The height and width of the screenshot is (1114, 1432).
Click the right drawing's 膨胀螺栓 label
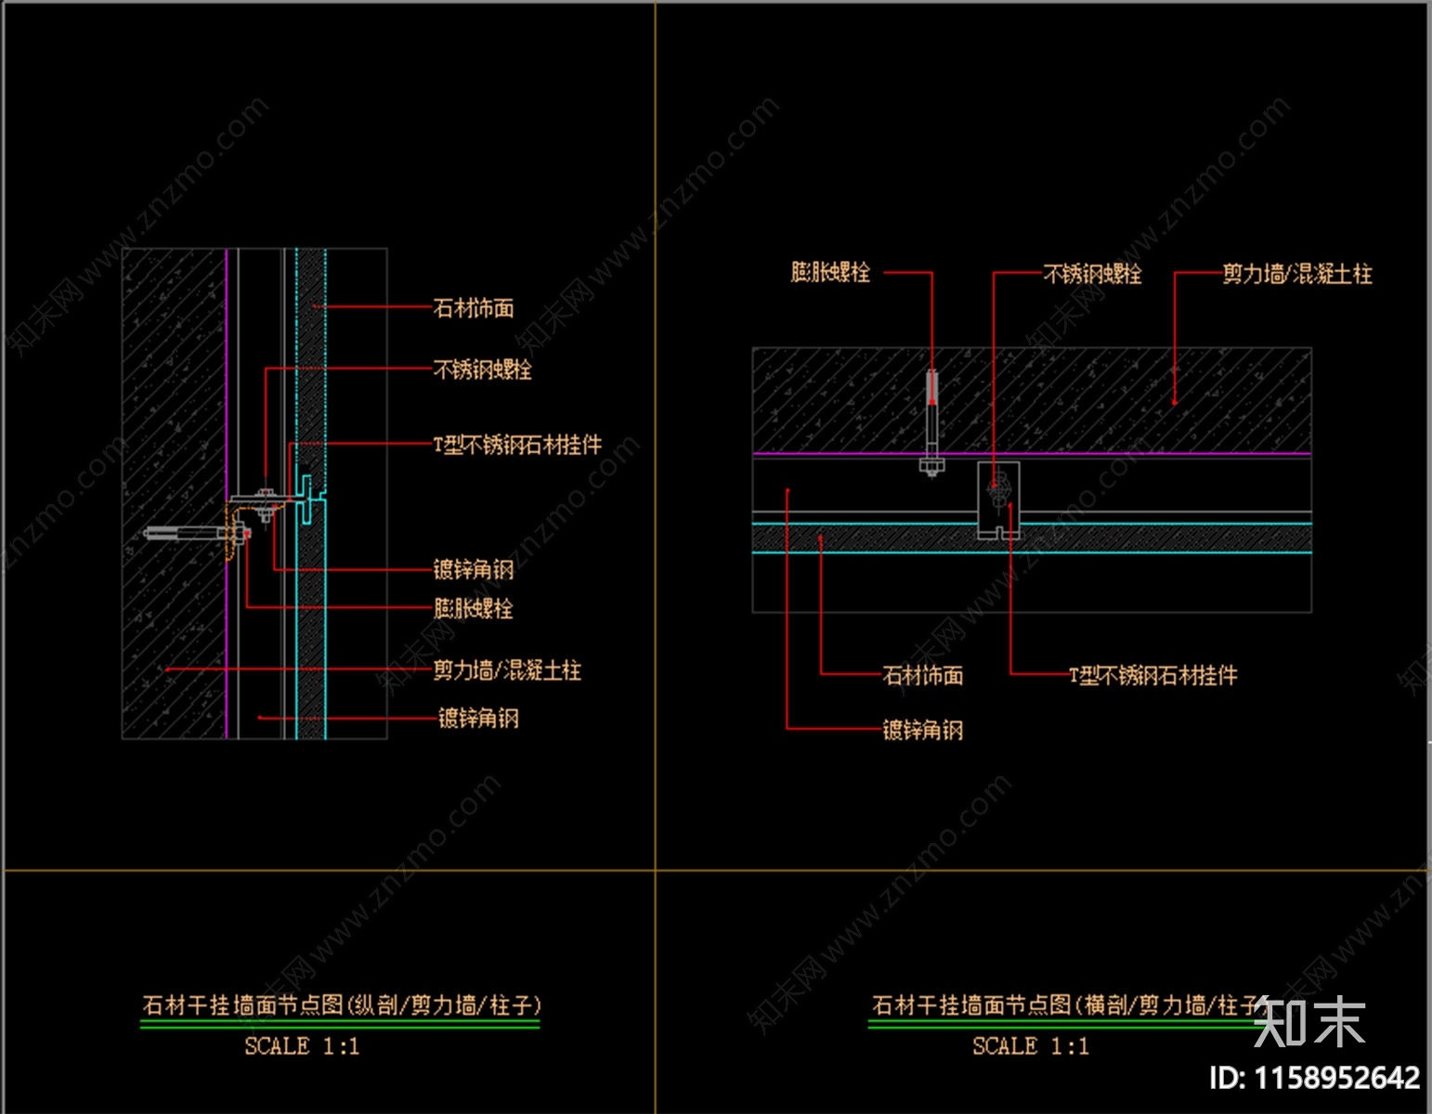[x=830, y=272]
